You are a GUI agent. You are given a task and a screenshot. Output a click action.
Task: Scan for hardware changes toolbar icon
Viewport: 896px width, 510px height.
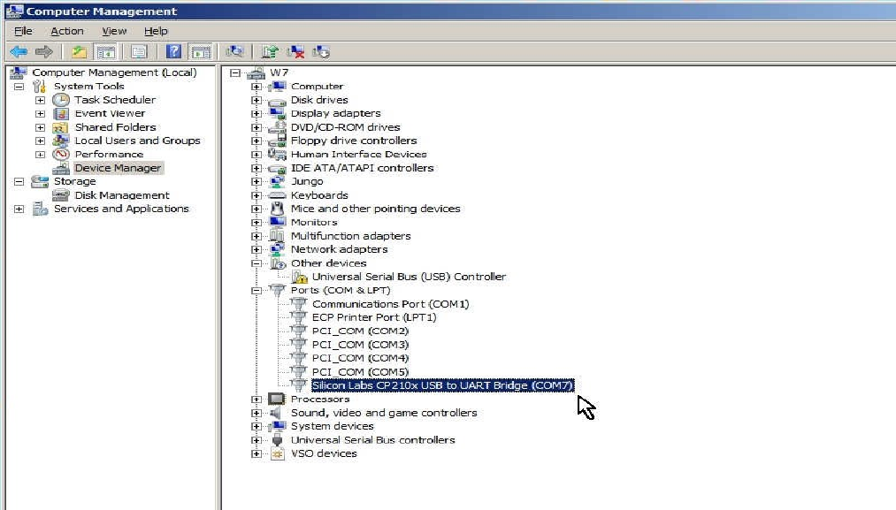click(x=234, y=52)
